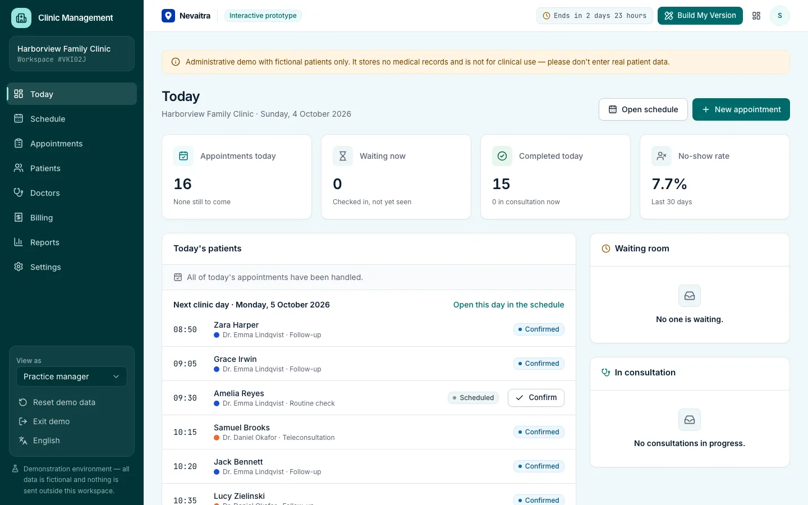Navigate to Doctors in sidebar
The image size is (808, 505).
coord(72,192)
